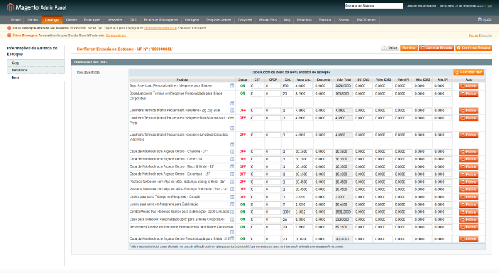Click the Cancelar Entrada button
The width and height of the screenshot is (499, 273).
click(x=436, y=48)
